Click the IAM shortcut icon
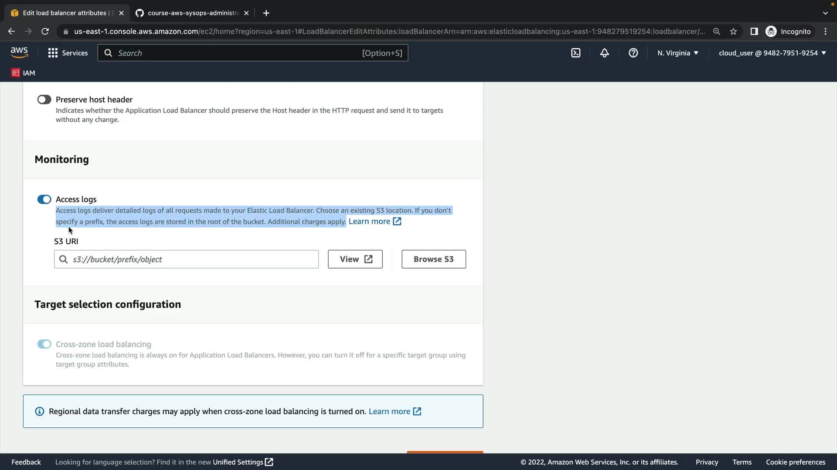The image size is (837, 470). 16,73
